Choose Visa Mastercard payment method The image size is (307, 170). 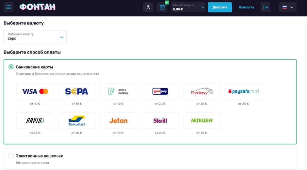click(35, 91)
